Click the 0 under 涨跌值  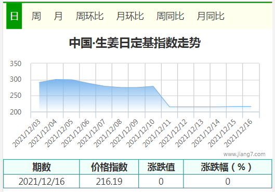tap(161, 181)
